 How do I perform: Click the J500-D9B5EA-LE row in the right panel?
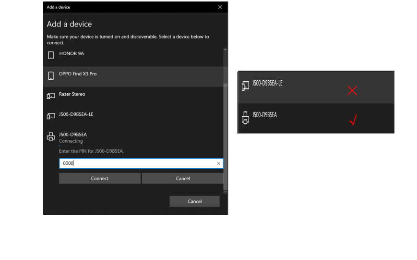(316, 87)
